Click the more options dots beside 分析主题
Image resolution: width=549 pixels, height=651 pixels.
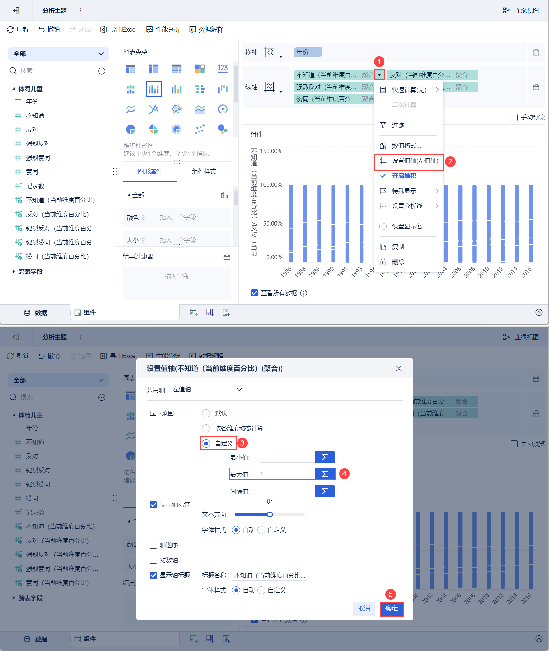pos(81,11)
